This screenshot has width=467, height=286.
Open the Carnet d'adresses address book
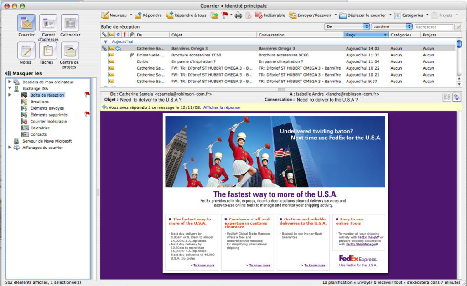(48, 28)
